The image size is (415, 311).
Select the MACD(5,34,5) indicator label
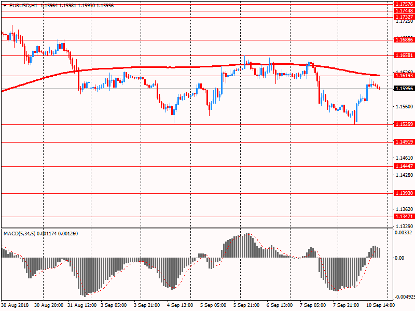click(x=20, y=234)
